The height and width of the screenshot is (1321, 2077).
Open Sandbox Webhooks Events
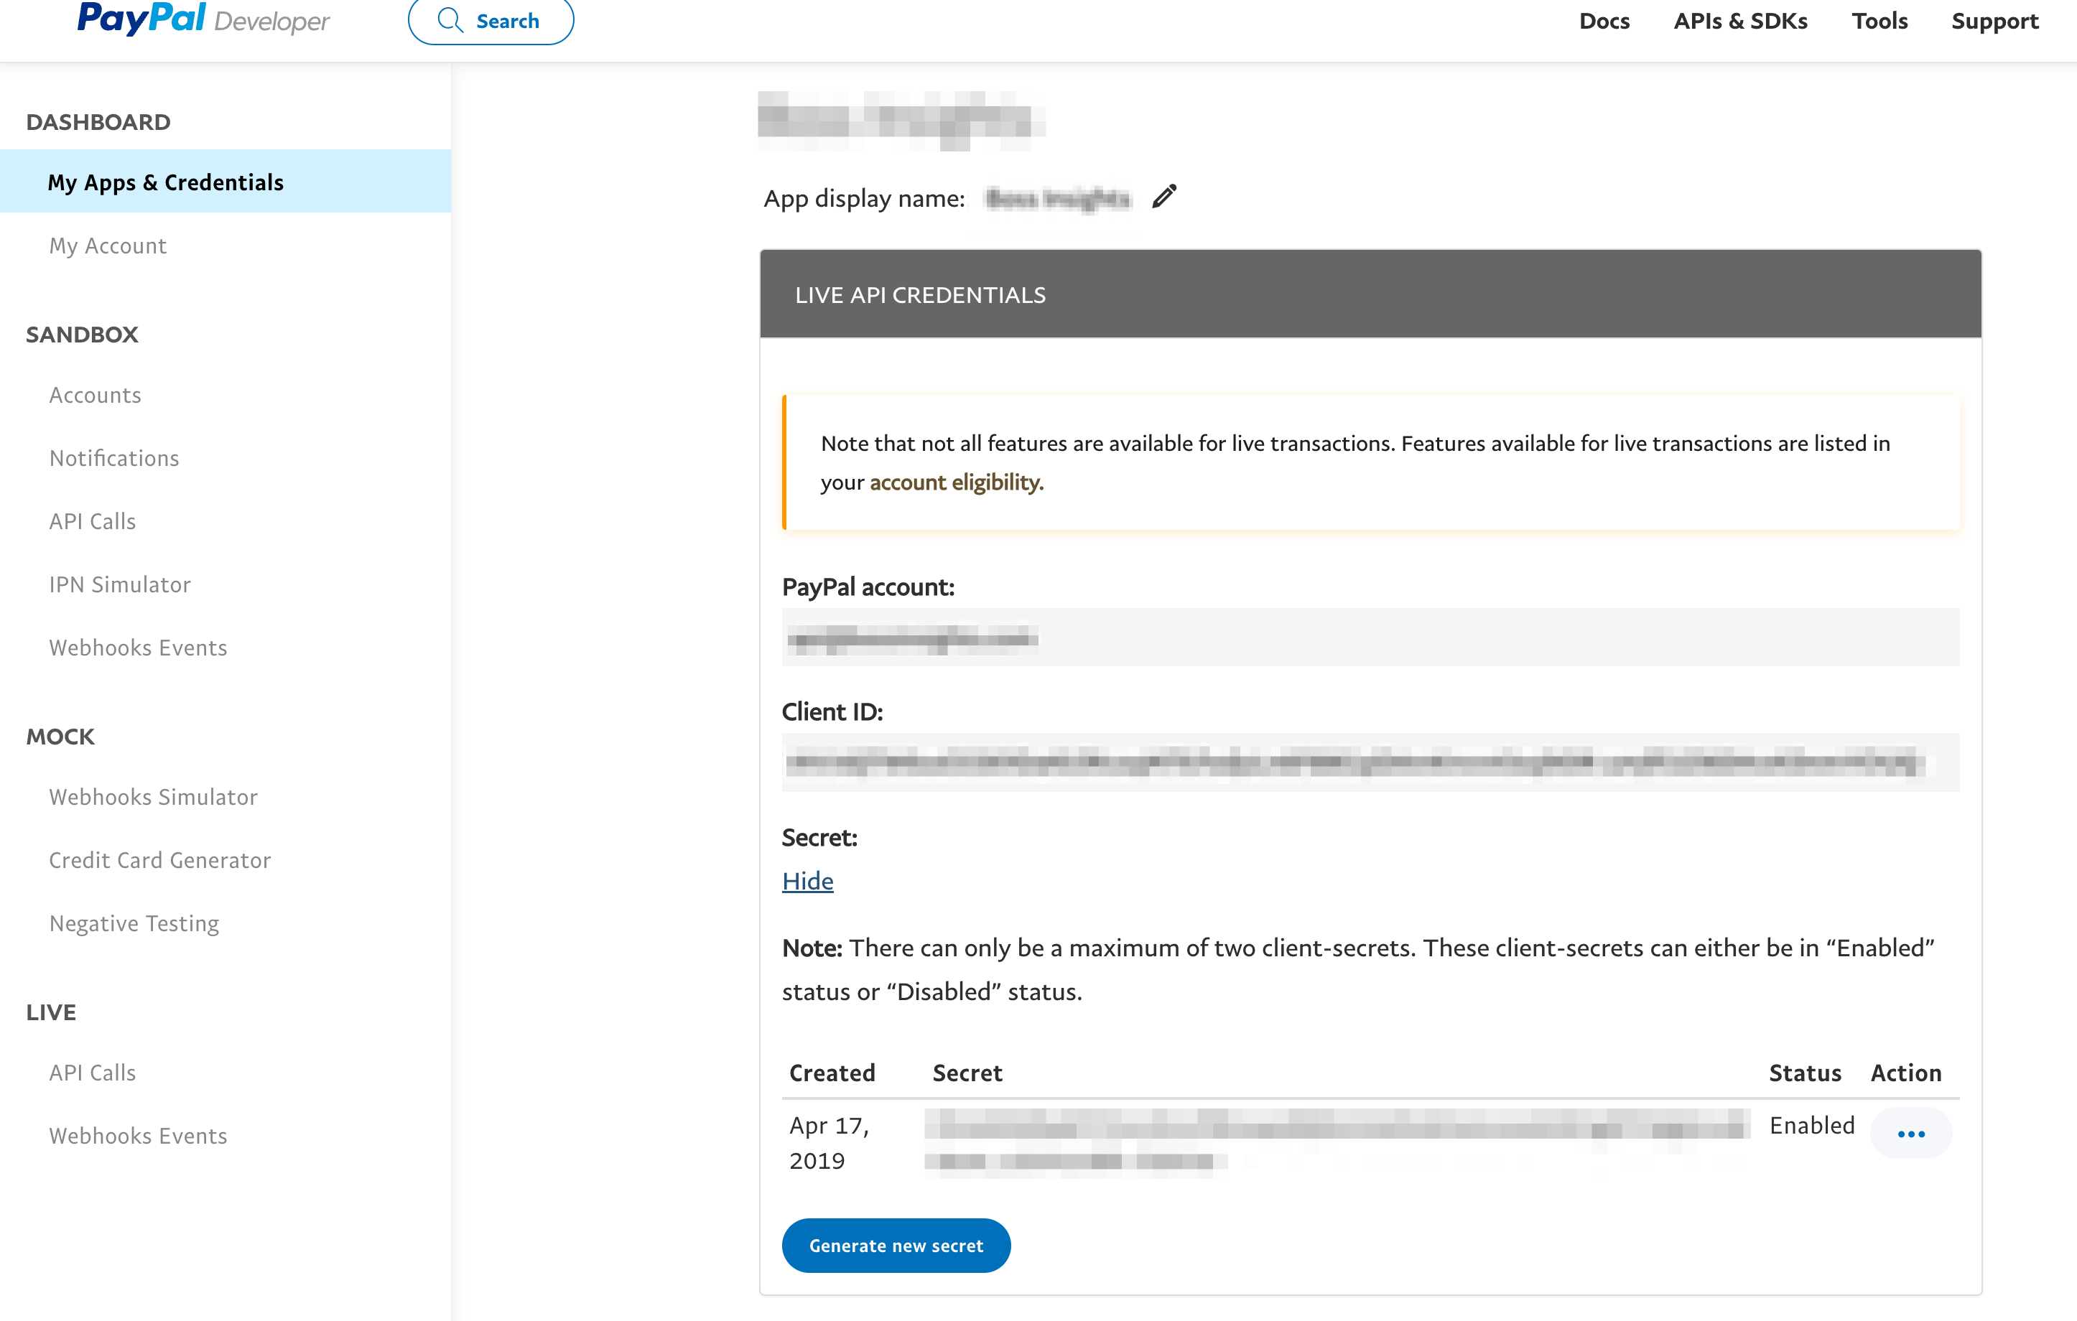(x=138, y=648)
